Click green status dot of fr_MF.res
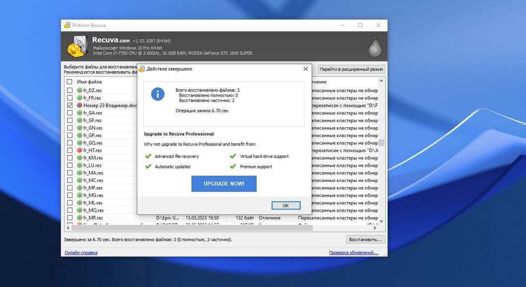The image size is (526, 287). click(79, 188)
